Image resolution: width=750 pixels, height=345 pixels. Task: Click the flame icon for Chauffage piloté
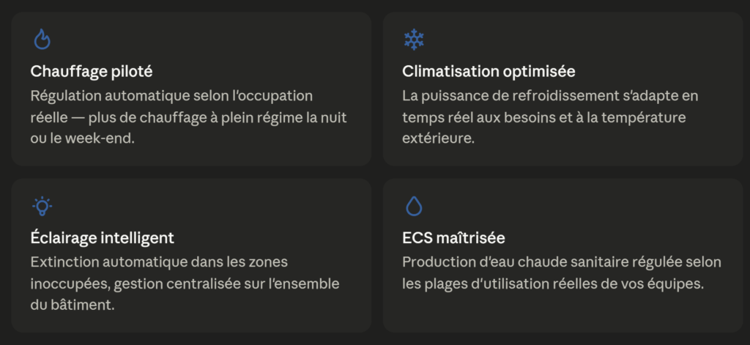[42, 40]
